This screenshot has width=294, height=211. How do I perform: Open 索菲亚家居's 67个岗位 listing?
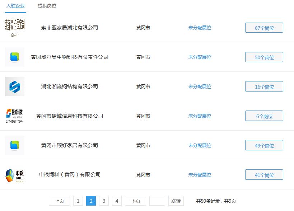click(x=264, y=28)
